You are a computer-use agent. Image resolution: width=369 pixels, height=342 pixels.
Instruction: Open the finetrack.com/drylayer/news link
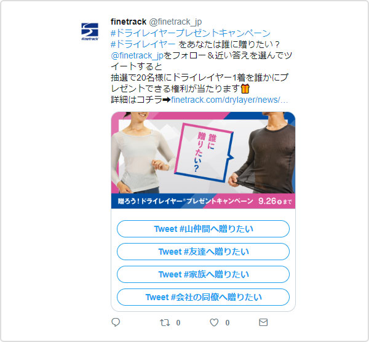229,100
